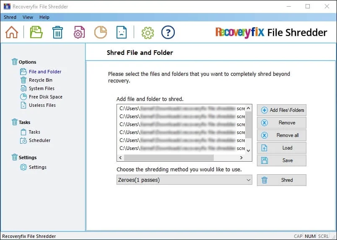Click file list scroll right arrow
The height and width of the screenshot is (240, 337).
(x=241, y=158)
